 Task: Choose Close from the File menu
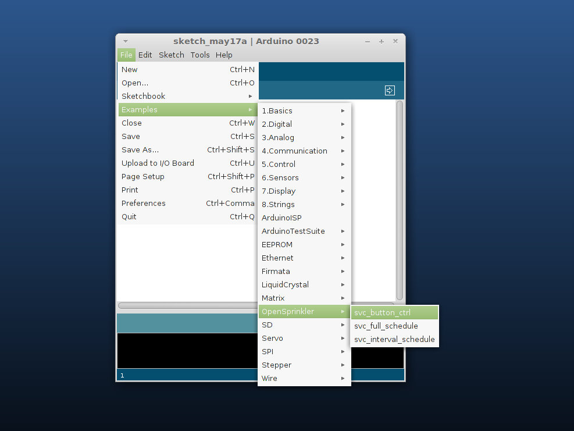coord(188,123)
